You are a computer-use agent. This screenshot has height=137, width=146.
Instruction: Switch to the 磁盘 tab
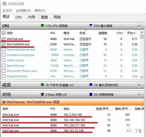45,17
